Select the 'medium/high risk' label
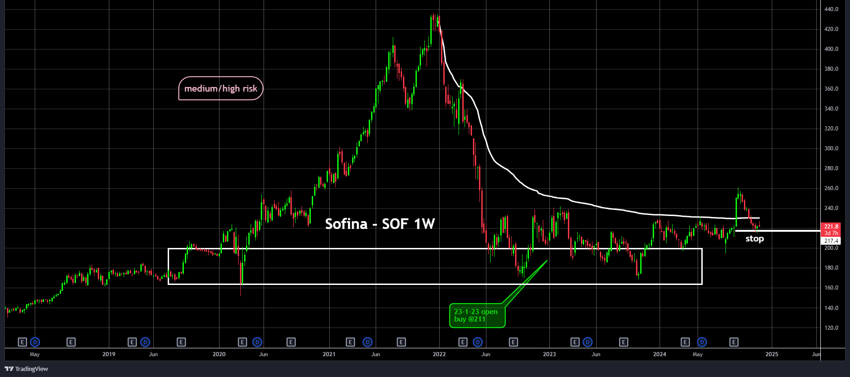Screen dimensions: 850x377 tap(221, 88)
